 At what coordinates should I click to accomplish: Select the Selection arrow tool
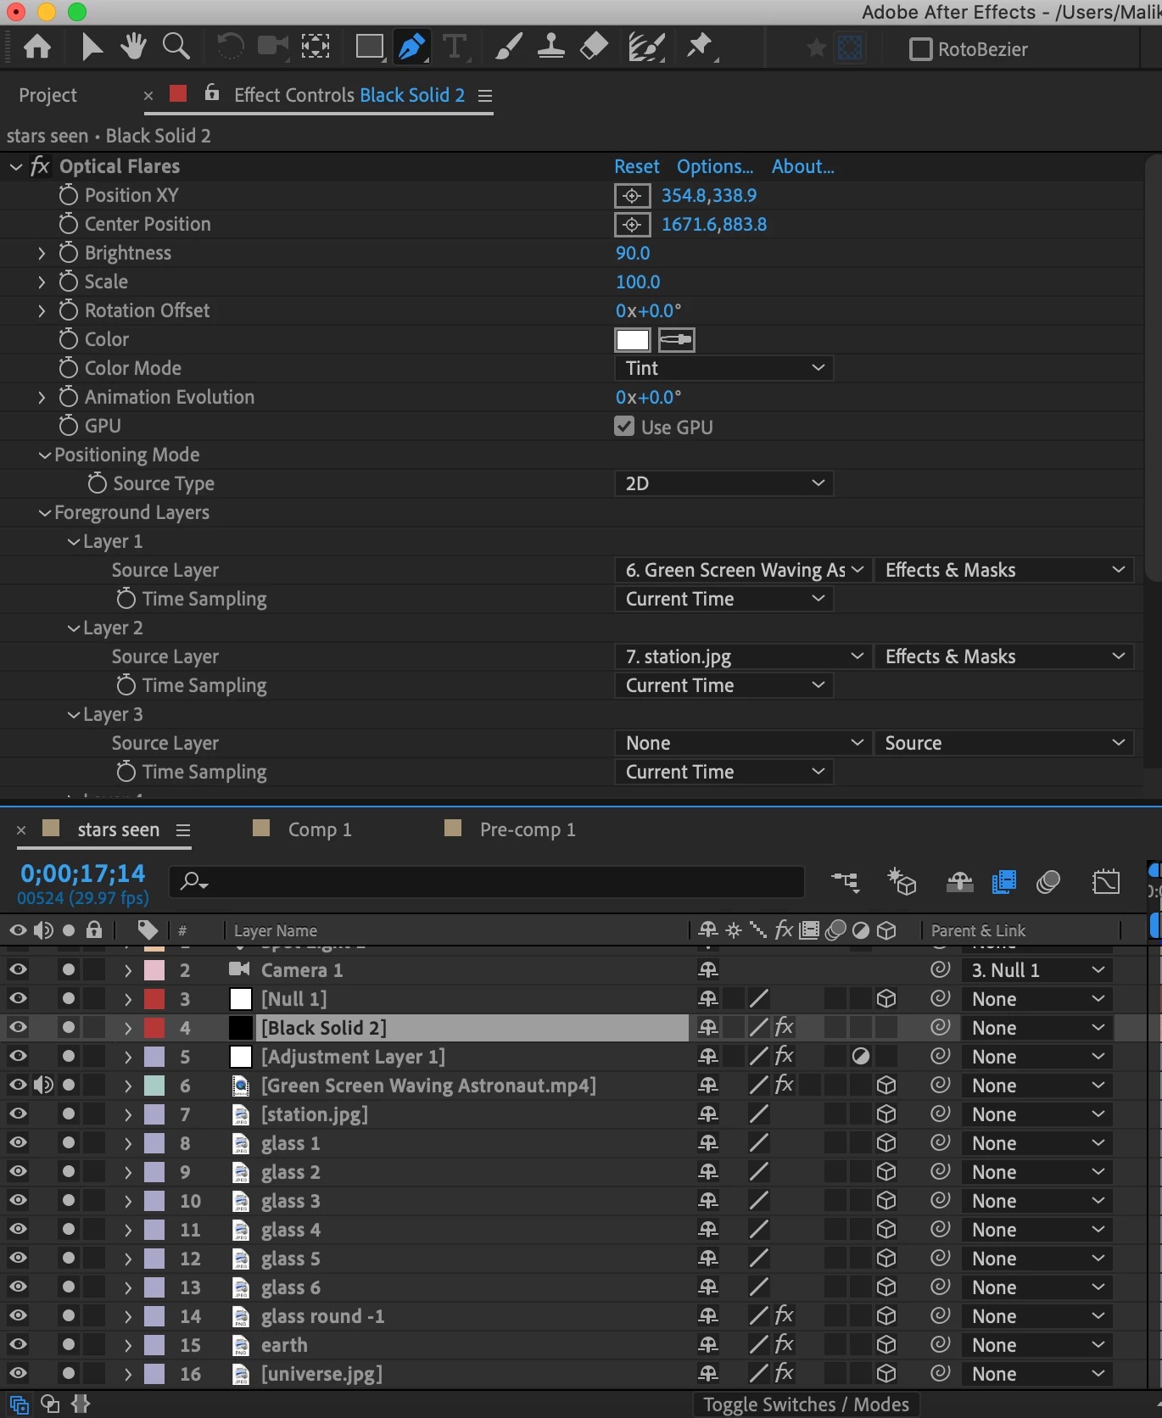point(92,47)
